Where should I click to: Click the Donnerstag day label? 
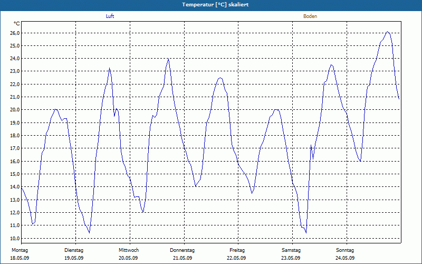182,250
